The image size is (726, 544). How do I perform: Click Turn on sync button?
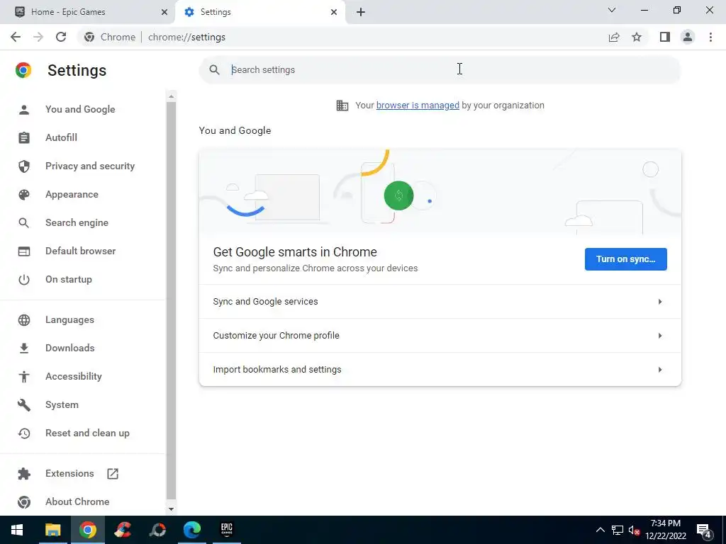point(625,259)
